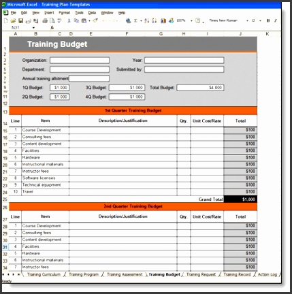Select the Format Painter brush

[95, 21]
